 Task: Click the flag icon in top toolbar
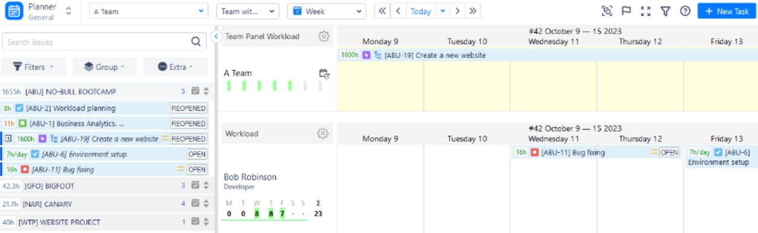(x=626, y=11)
